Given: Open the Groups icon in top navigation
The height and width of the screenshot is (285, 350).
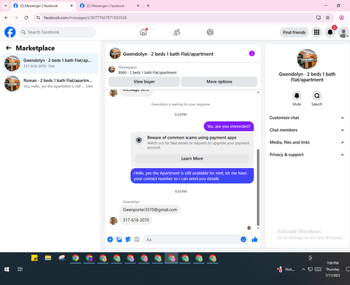Looking at the screenshot, I should pos(210,32).
